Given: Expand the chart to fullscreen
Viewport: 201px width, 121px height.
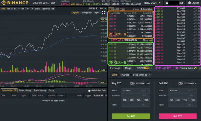Looking at the screenshot, I should pos(104,13).
